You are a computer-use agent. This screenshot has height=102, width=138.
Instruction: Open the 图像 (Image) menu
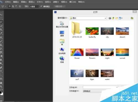24,2
